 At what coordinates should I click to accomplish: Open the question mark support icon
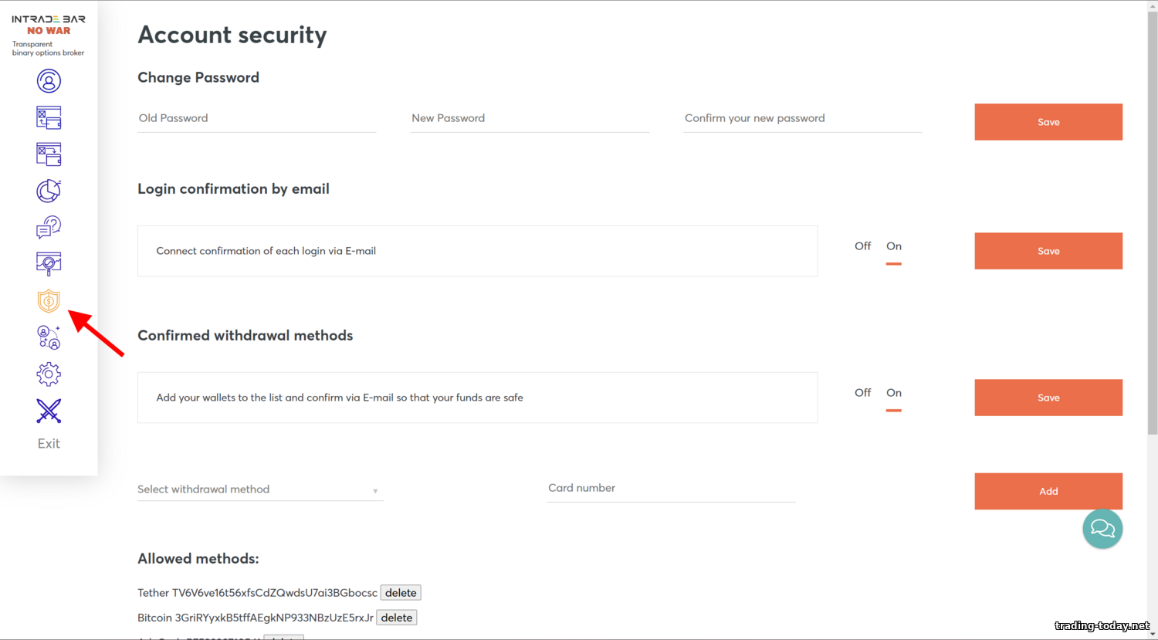[49, 227]
